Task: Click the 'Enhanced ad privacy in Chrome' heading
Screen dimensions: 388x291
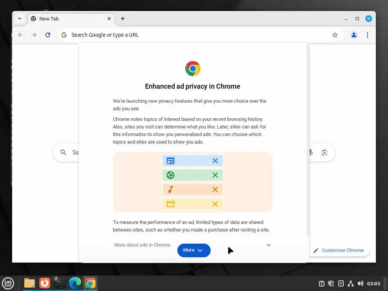Action: 192,86
